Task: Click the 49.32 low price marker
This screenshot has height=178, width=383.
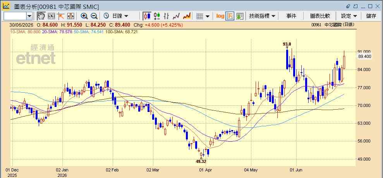Action: (x=201, y=161)
